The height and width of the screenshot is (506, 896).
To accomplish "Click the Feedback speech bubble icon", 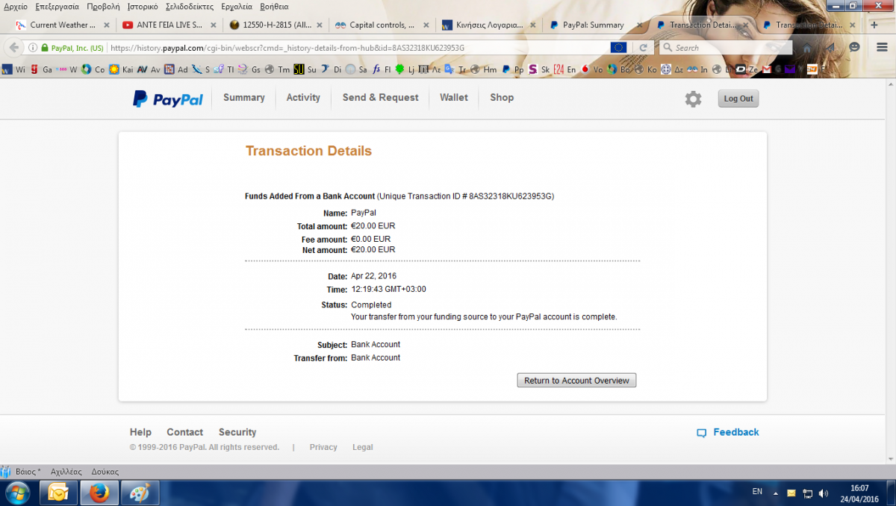I will pyautogui.click(x=701, y=433).
